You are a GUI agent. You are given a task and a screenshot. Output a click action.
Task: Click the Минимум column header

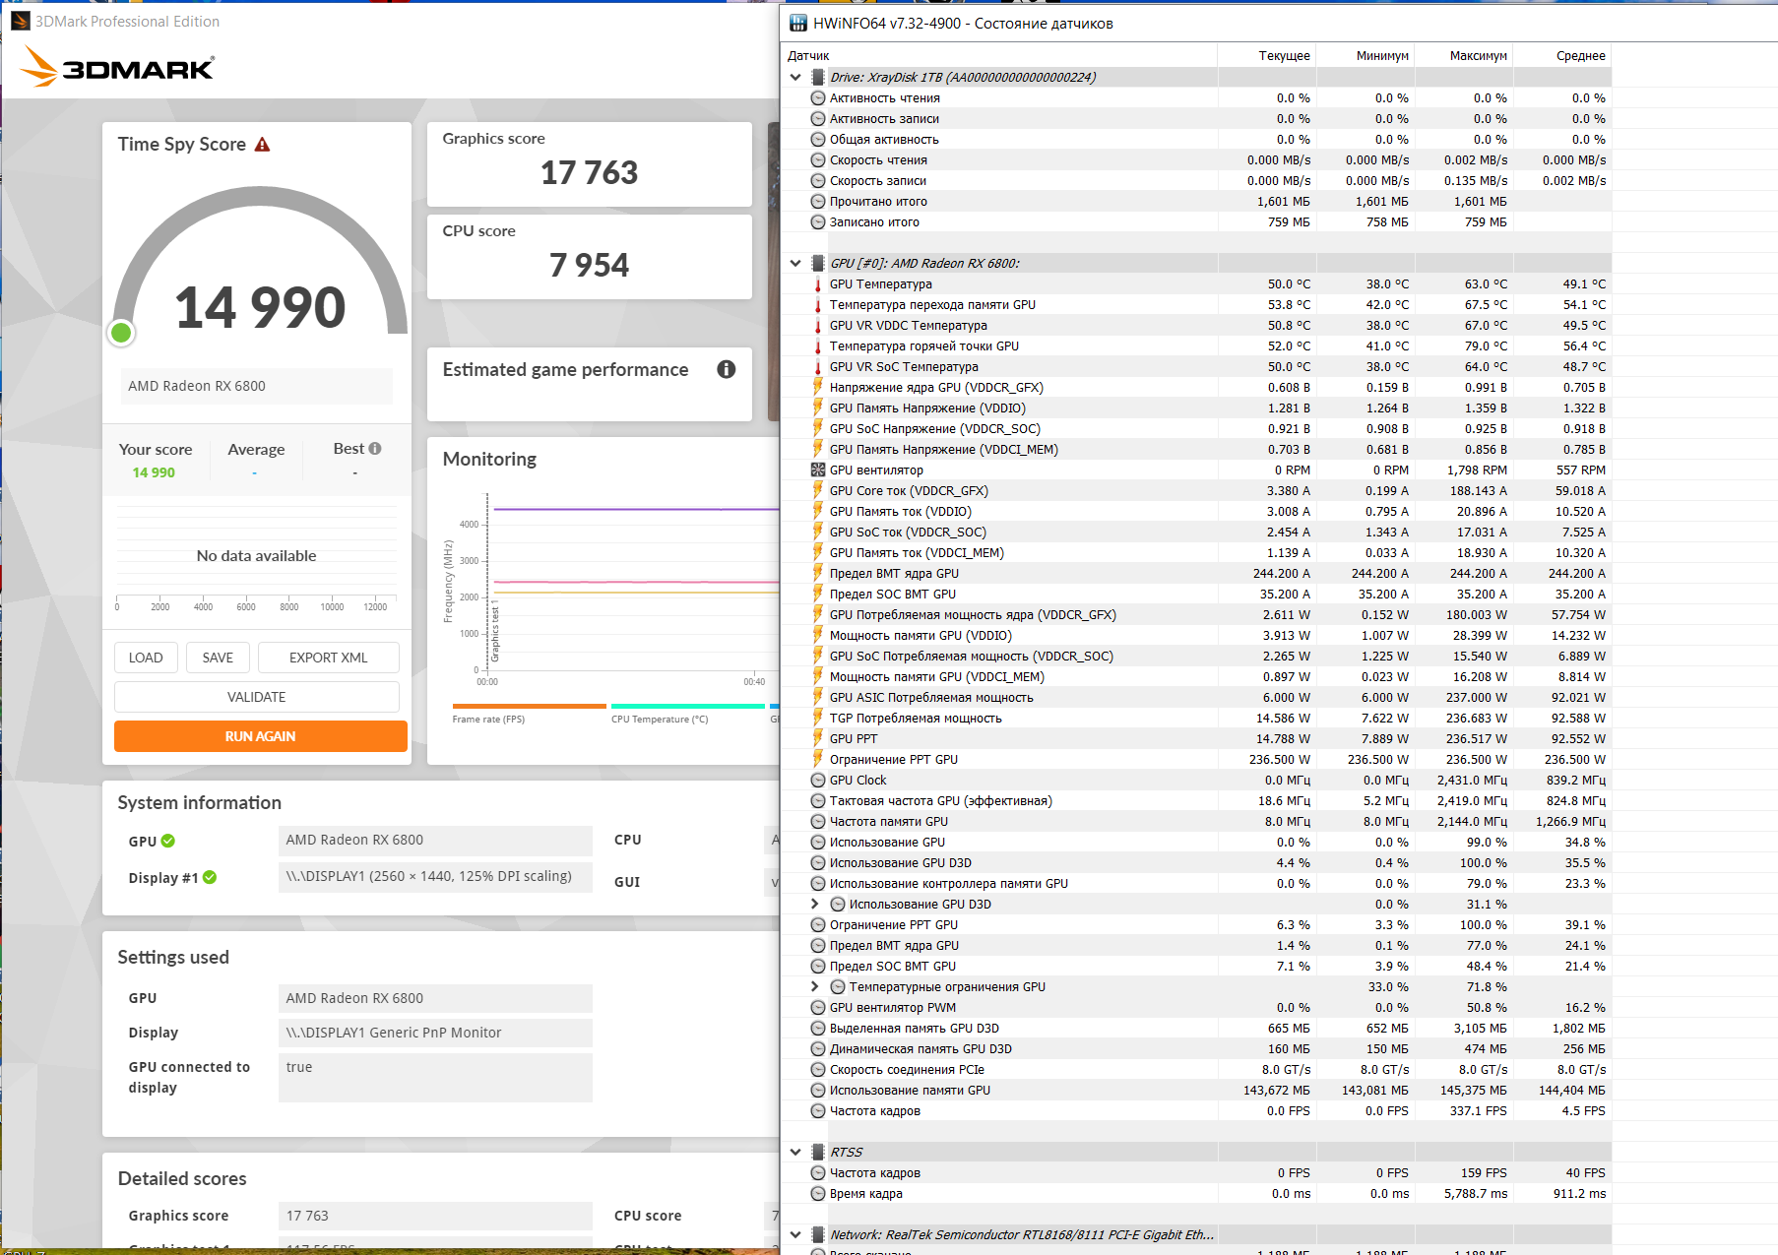point(1365,56)
